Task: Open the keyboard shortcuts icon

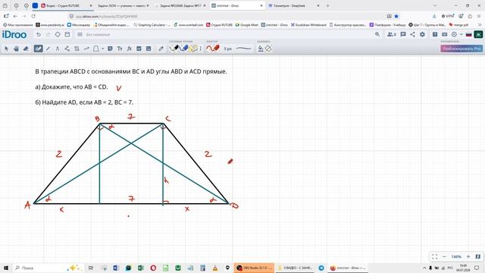Action: [445, 34]
